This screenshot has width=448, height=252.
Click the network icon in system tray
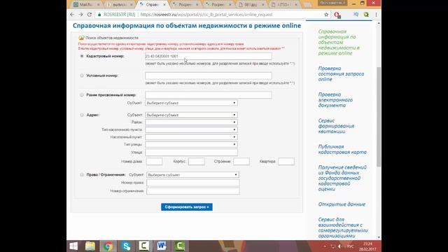[x=333, y=246]
